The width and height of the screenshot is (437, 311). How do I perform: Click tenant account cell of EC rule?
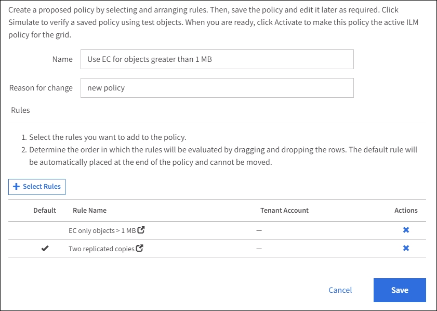(x=259, y=230)
